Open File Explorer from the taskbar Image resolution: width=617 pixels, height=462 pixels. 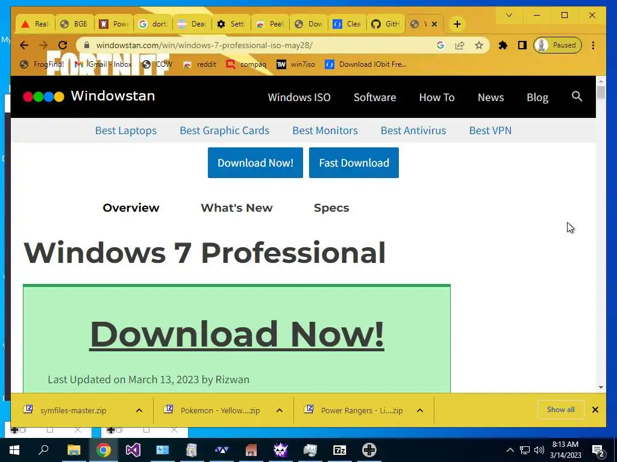pyautogui.click(x=74, y=450)
